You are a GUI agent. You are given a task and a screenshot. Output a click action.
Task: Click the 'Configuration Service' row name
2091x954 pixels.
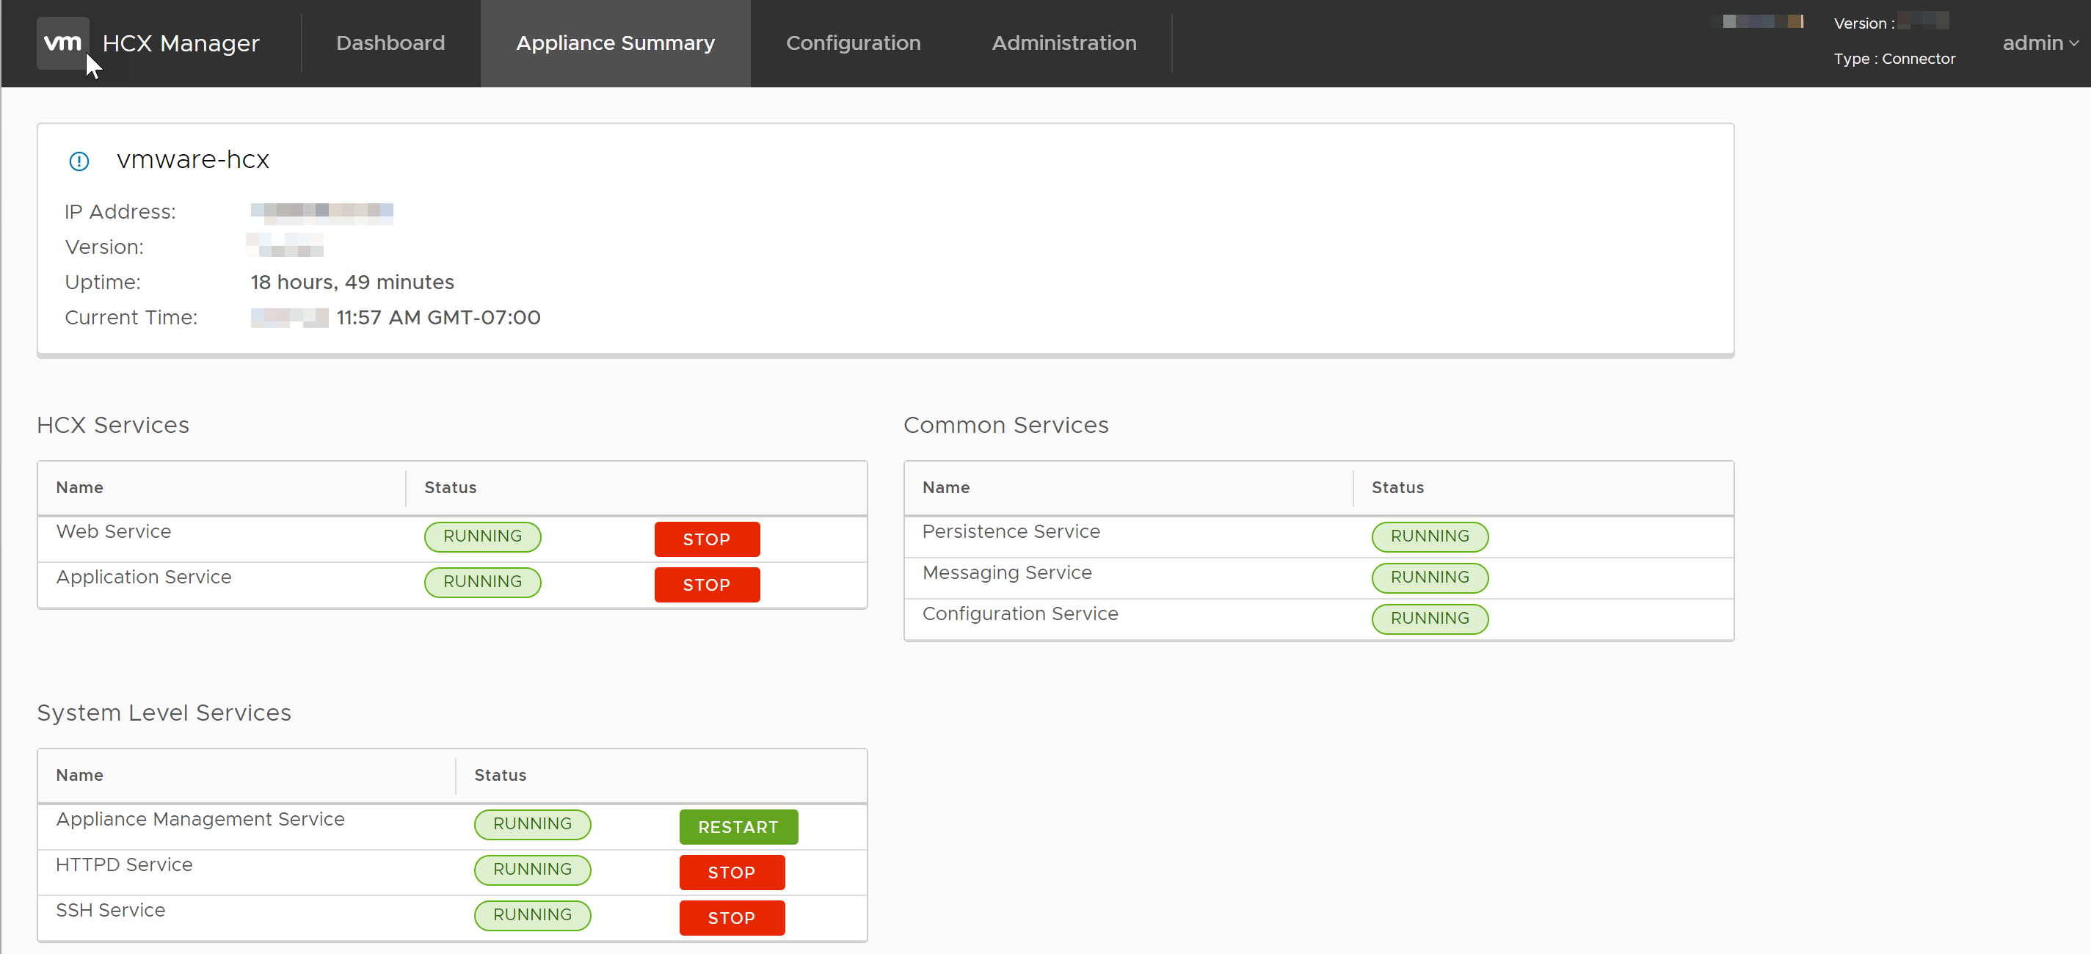tap(1020, 613)
